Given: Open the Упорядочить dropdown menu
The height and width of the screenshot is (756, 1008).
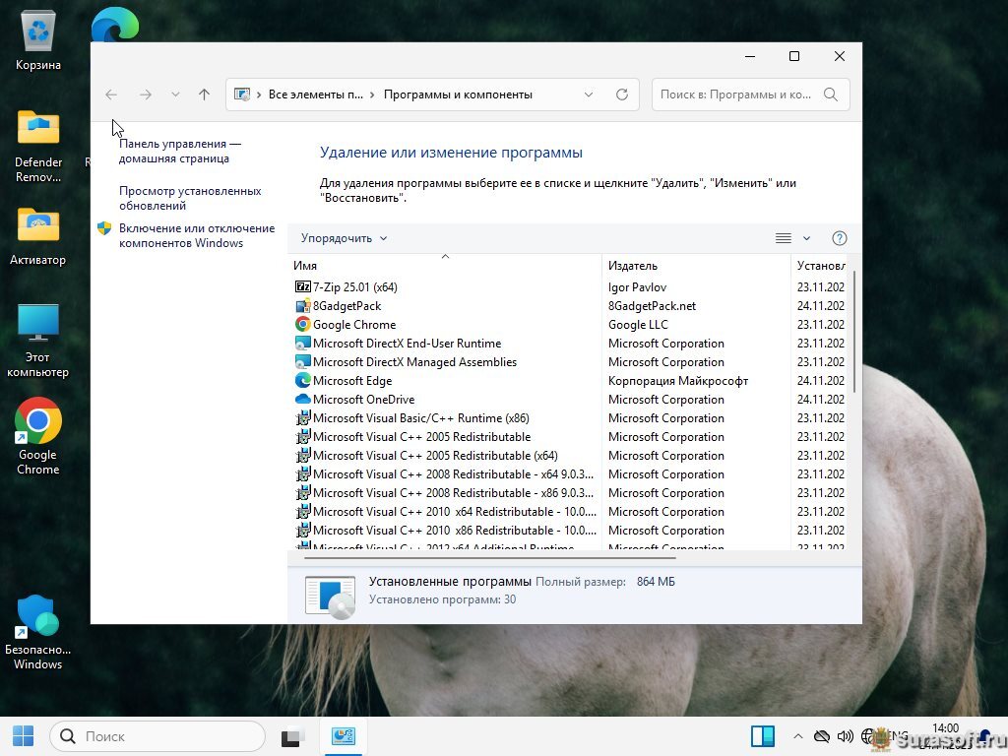Looking at the screenshot, I should 344,238.
